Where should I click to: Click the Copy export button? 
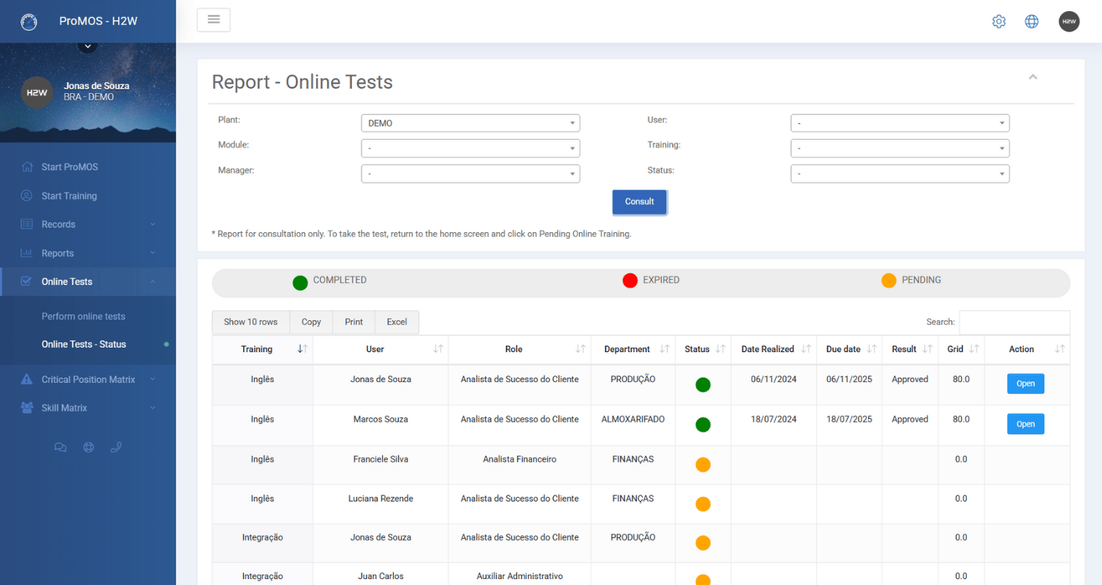click(311, 322)
